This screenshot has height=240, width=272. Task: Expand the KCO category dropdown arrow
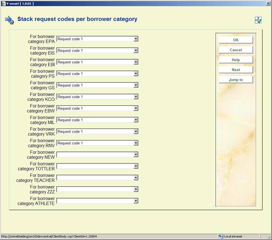click(136, 97)
